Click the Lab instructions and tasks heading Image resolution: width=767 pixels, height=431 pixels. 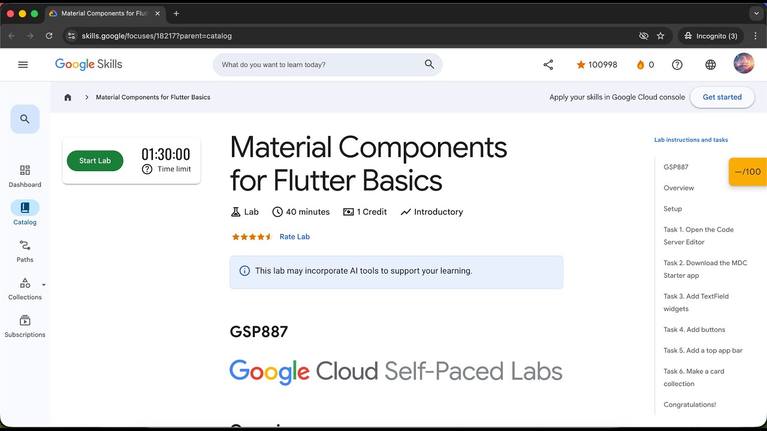(691, 140)
